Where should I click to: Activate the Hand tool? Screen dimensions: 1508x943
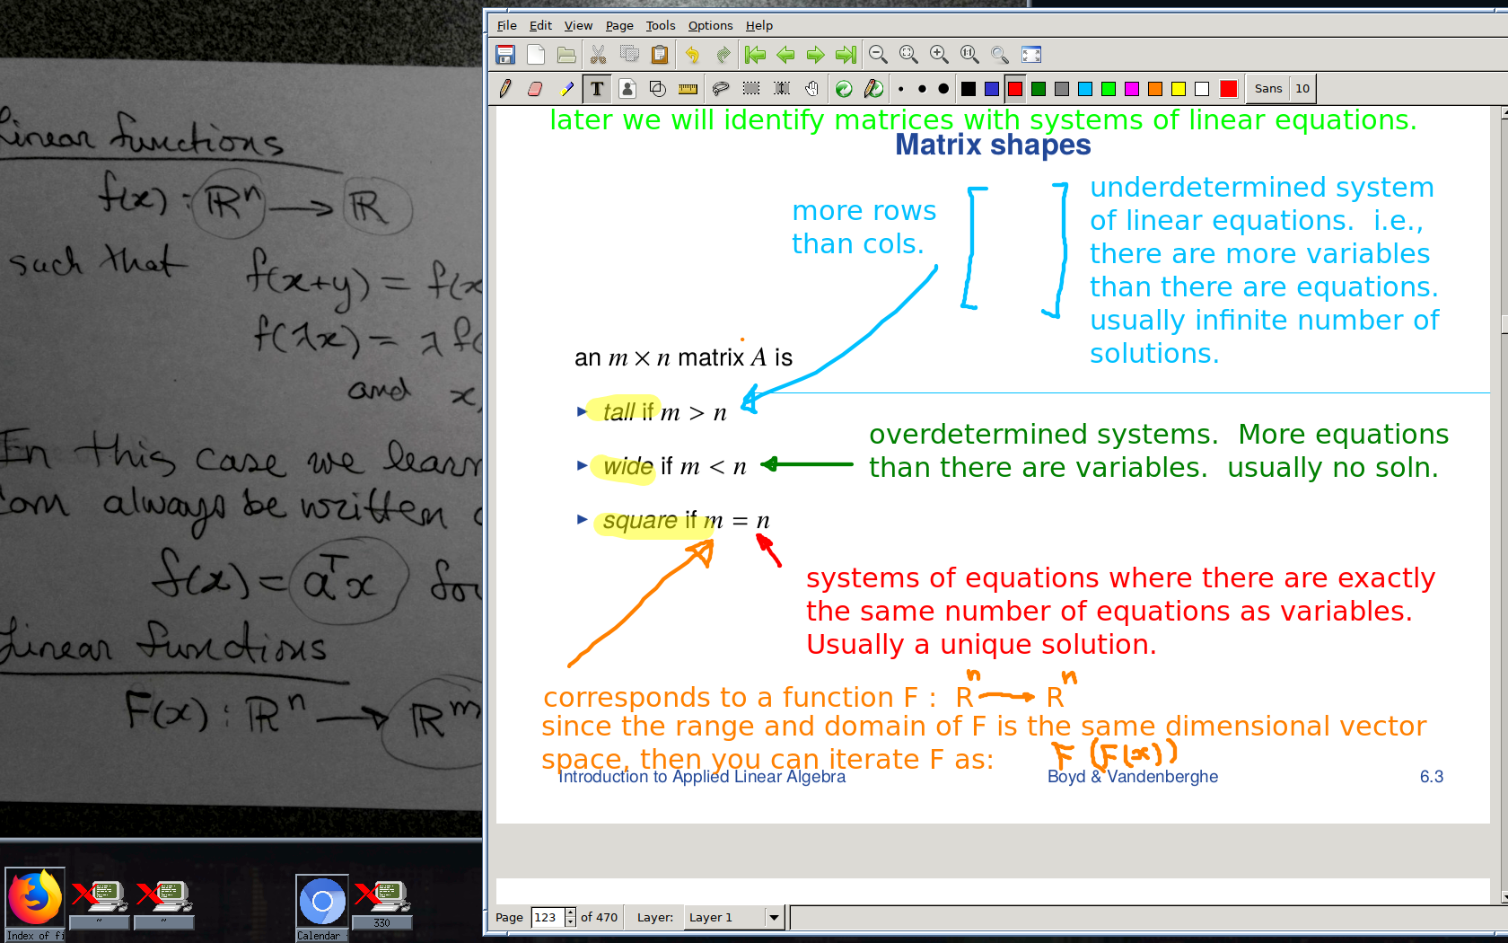pyautogui.click(x=811, y=89)
